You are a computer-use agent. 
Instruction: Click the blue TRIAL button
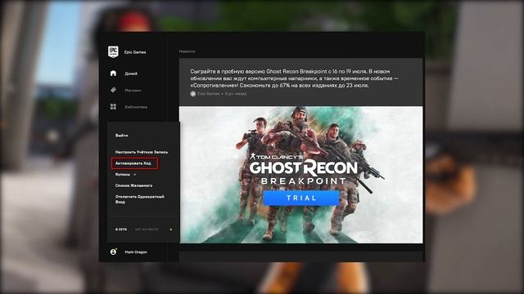pos(301,198)
